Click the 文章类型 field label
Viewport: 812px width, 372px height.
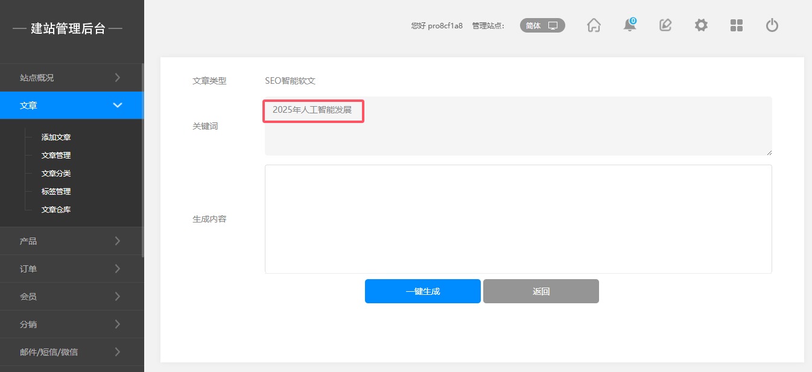pos(209,81)
